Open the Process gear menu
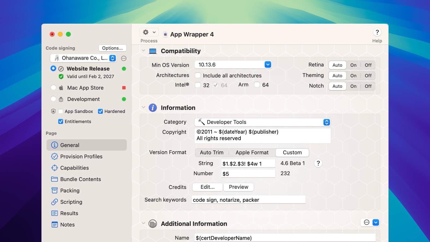Image resolution: width=430 pixels, height=242 pixels. (x=149, y=33)
